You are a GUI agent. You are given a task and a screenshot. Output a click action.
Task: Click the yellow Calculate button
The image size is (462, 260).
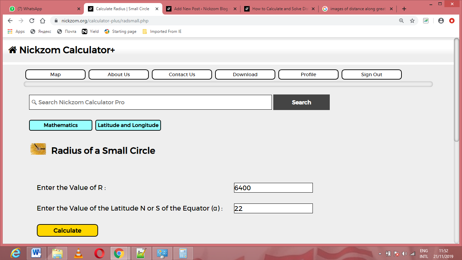pyautogui.click(x=67, y=231)
